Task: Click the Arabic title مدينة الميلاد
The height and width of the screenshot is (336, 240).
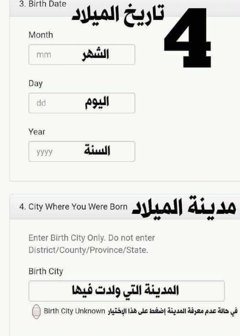Action: click(184, 206)
